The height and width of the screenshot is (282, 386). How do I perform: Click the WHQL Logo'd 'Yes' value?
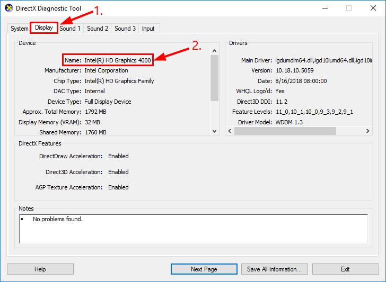280,91
